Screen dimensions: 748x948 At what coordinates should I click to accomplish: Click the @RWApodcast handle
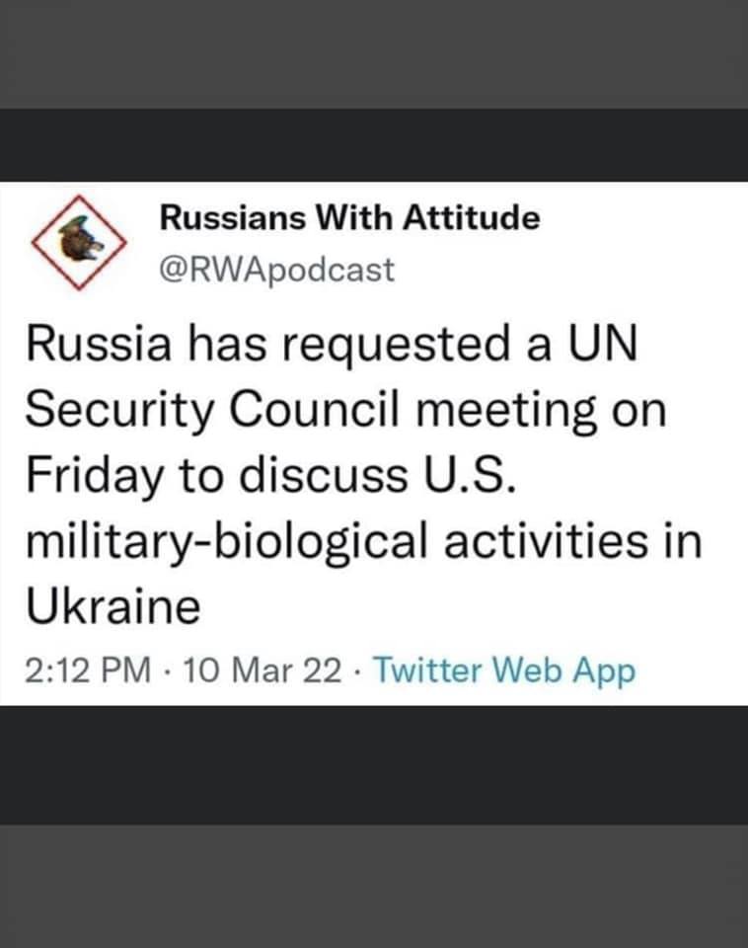point(276,269)
